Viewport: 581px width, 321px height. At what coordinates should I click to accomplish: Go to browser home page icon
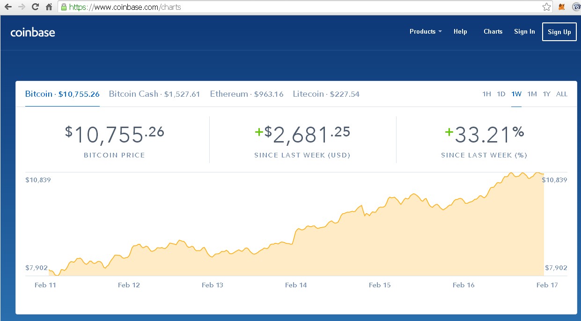point(49,7)
